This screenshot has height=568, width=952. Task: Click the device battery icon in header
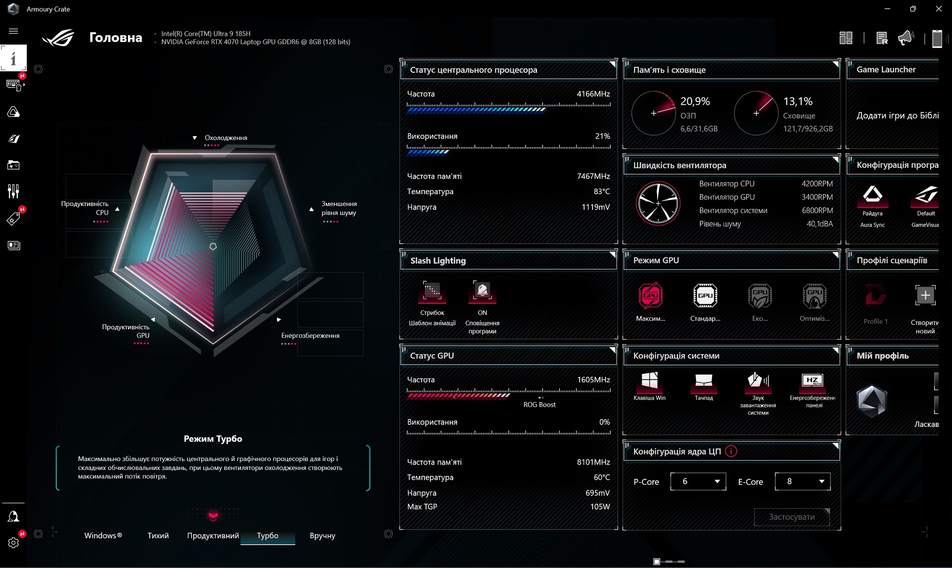(x=937, y=39)
